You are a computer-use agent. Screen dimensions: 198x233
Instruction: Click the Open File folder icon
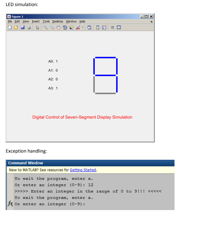click(x=16, y=27)
